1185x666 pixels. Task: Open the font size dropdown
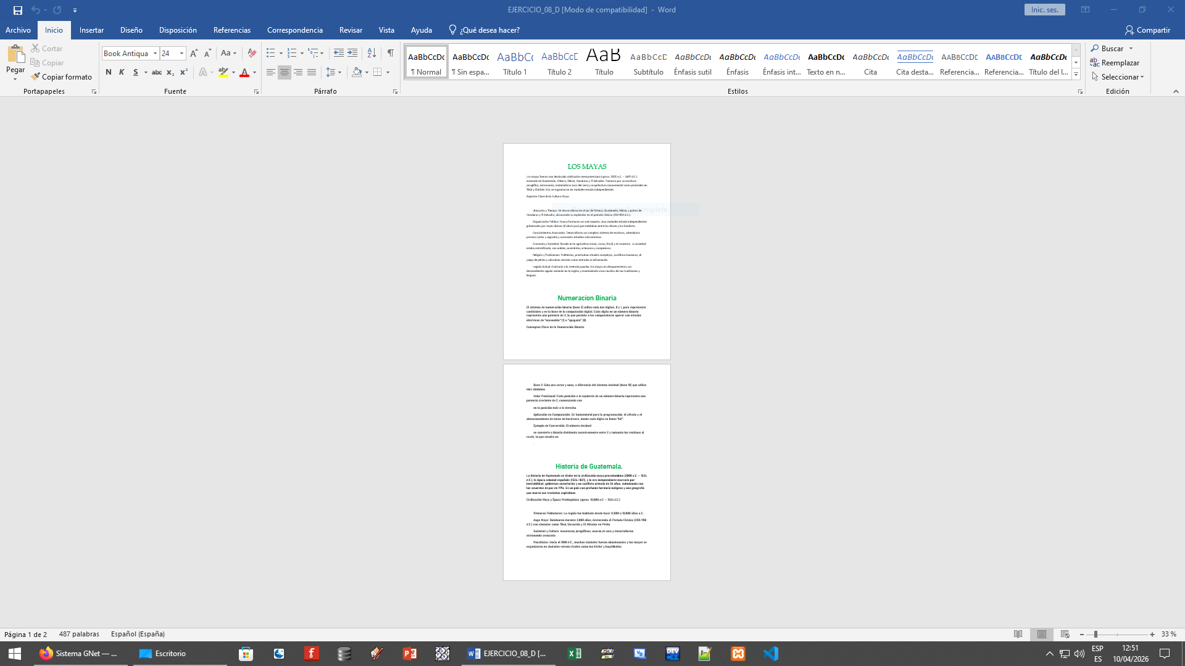tap(181, 54)
